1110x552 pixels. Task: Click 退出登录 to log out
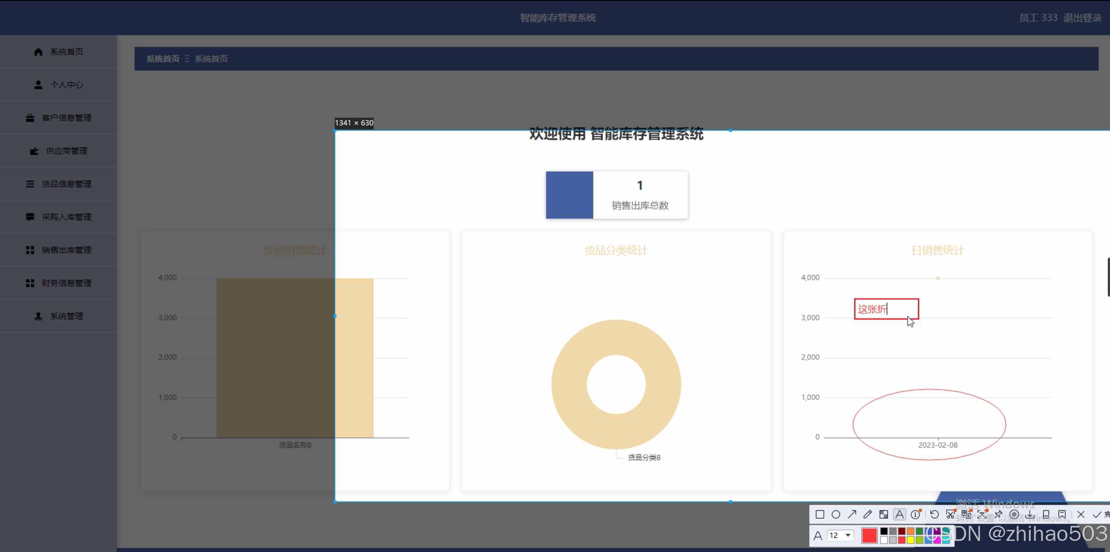1082,18
